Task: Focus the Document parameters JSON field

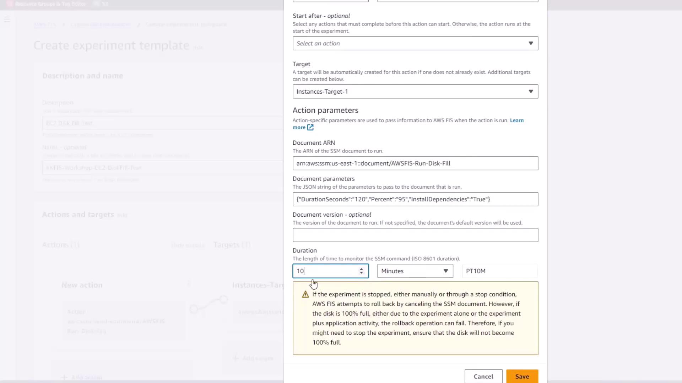Action: (x=415, y=199)
